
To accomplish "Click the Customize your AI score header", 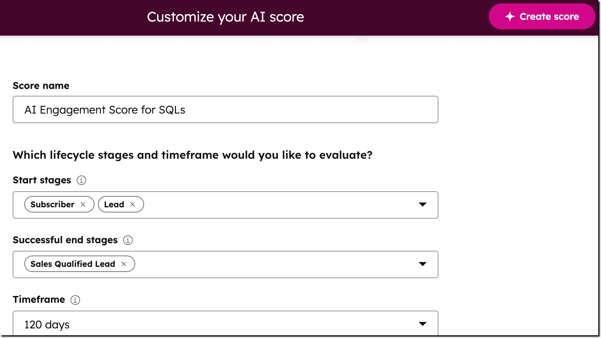I will point(226,16).
